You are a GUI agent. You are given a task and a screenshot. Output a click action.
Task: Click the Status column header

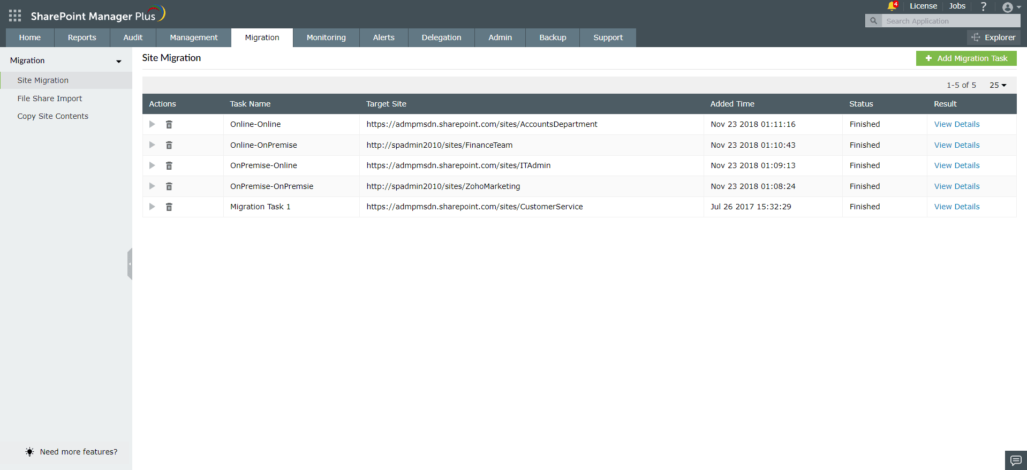861,104
